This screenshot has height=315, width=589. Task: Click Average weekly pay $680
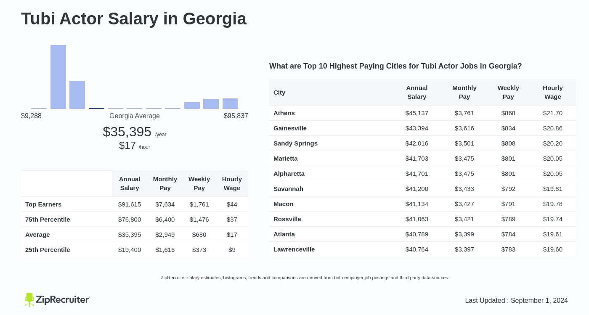(x=199, y=234)
